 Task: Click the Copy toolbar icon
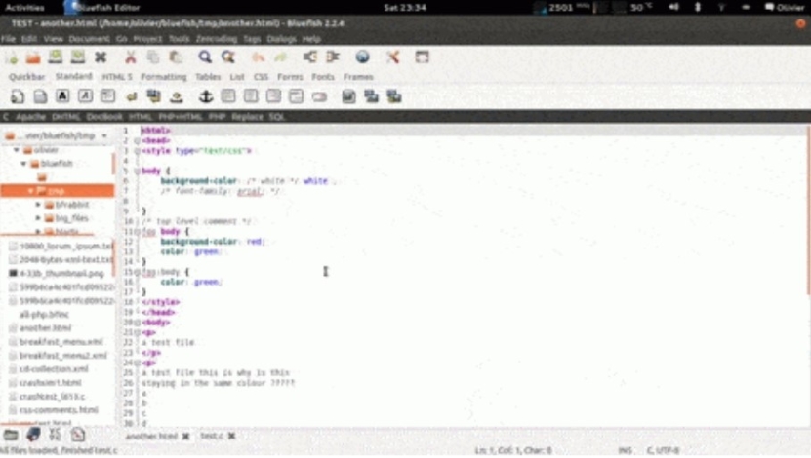coord(153,57)
